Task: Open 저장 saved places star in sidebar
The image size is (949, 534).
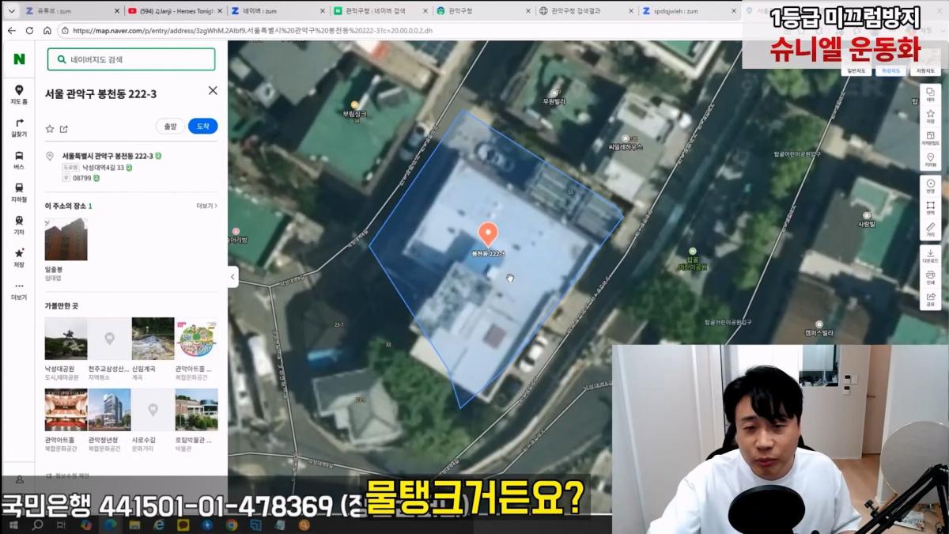Action: (x=19, y=258)
